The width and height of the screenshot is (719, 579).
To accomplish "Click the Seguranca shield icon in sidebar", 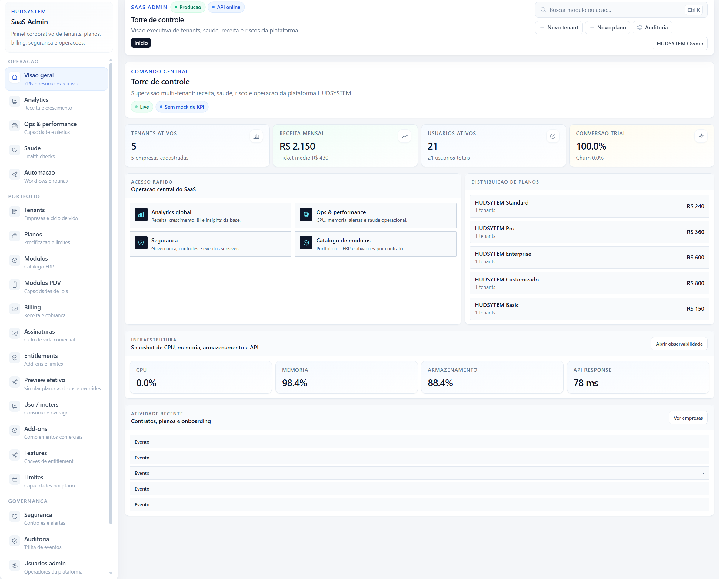I will [x=15, y=517].
